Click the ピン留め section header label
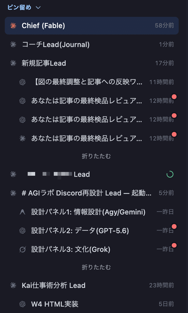 19,7
